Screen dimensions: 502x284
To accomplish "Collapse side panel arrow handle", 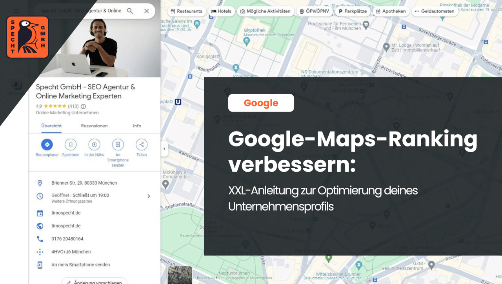I will [x=164, y=149].
